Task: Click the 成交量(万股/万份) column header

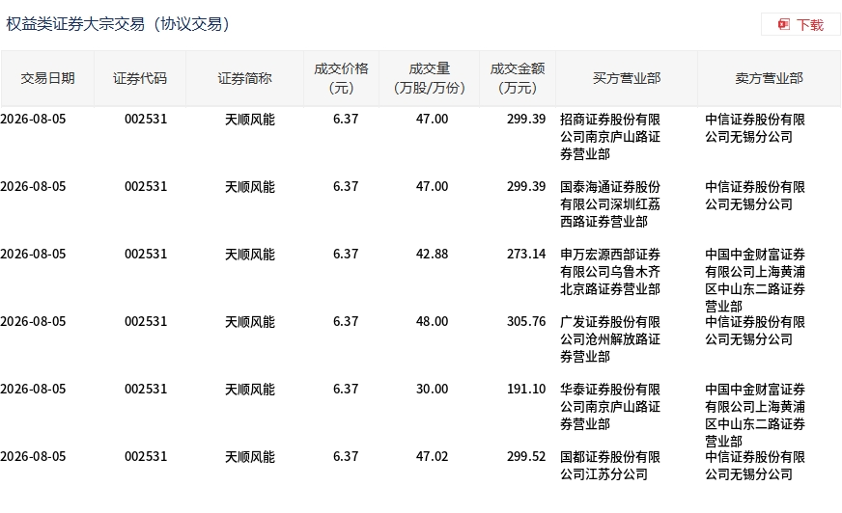Action: click(x=429, y=78)
